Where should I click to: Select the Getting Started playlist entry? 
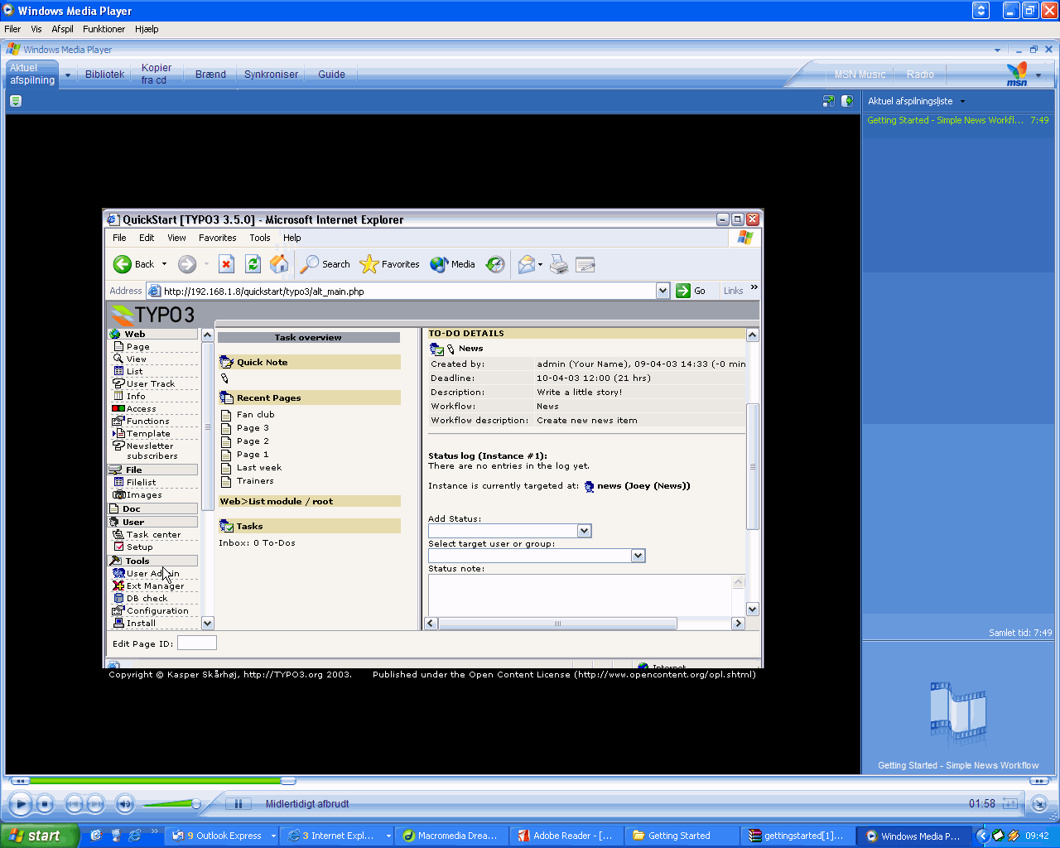[957, 120]
